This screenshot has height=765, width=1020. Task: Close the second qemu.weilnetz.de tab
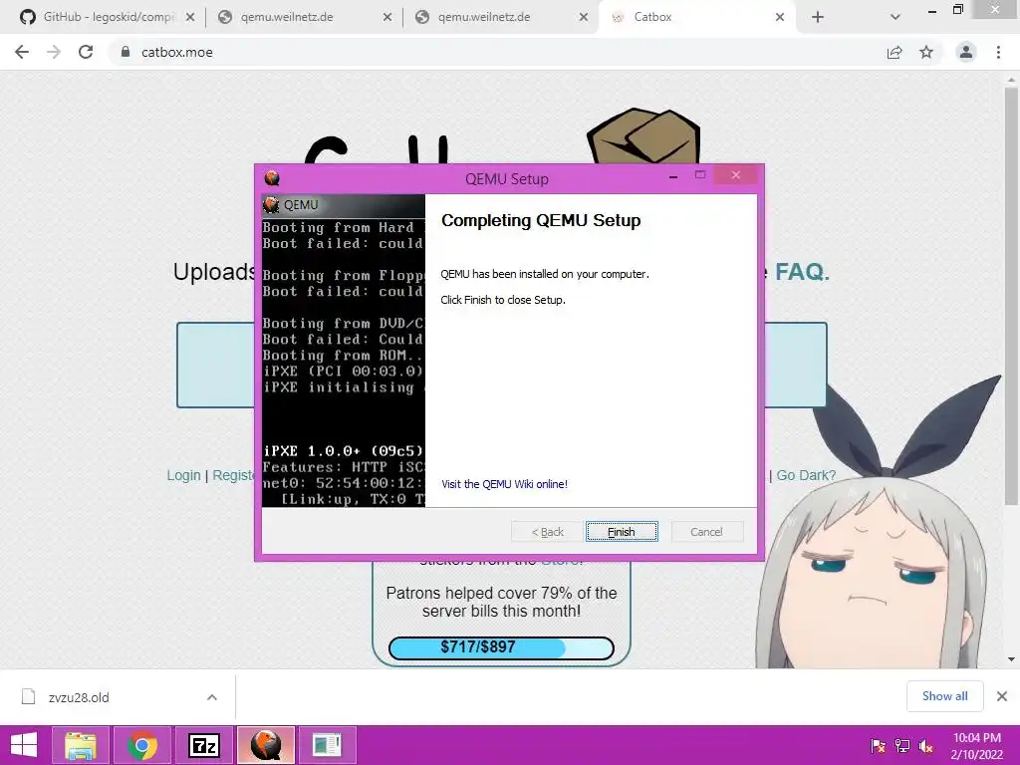tap(584, 18)
